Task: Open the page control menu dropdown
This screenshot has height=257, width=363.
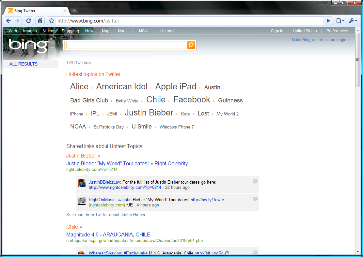Action: point(340,21)
